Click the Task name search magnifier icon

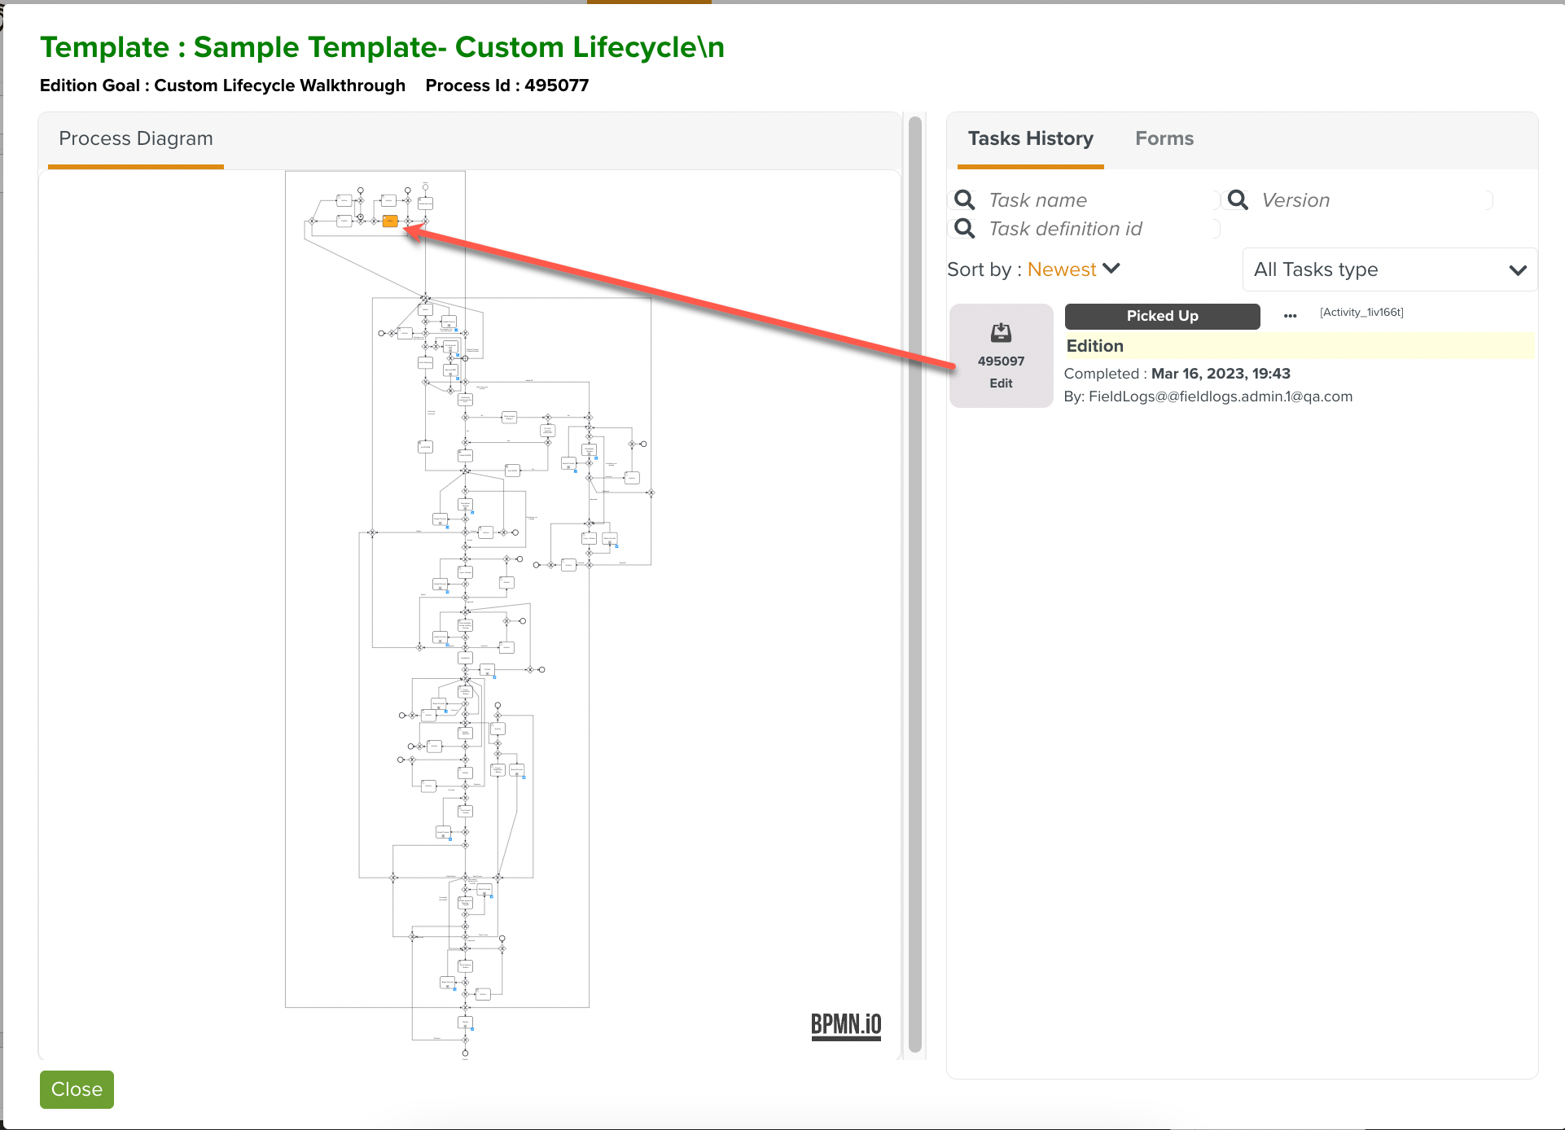pos(964,200)
